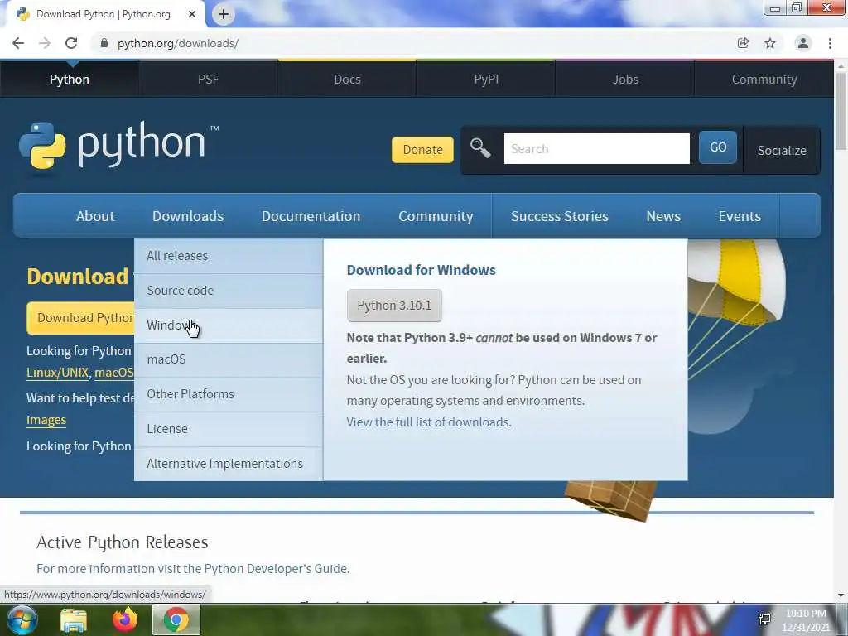
Task: Click the browser back arrow
Action: pyautogui.click(x=18, y=43)
